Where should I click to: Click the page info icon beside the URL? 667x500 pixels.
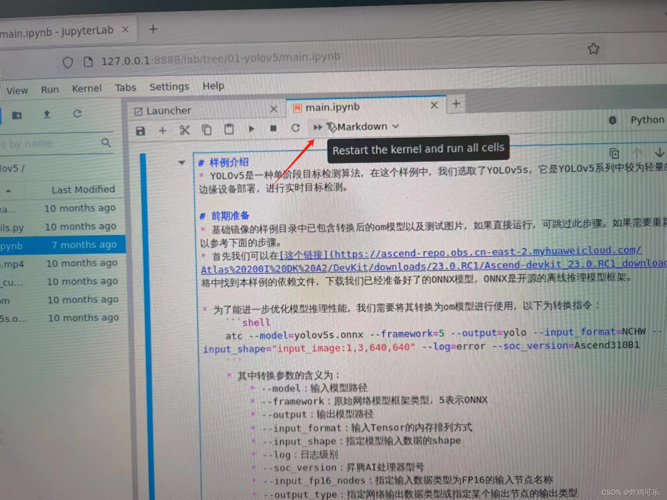[88, 62]
